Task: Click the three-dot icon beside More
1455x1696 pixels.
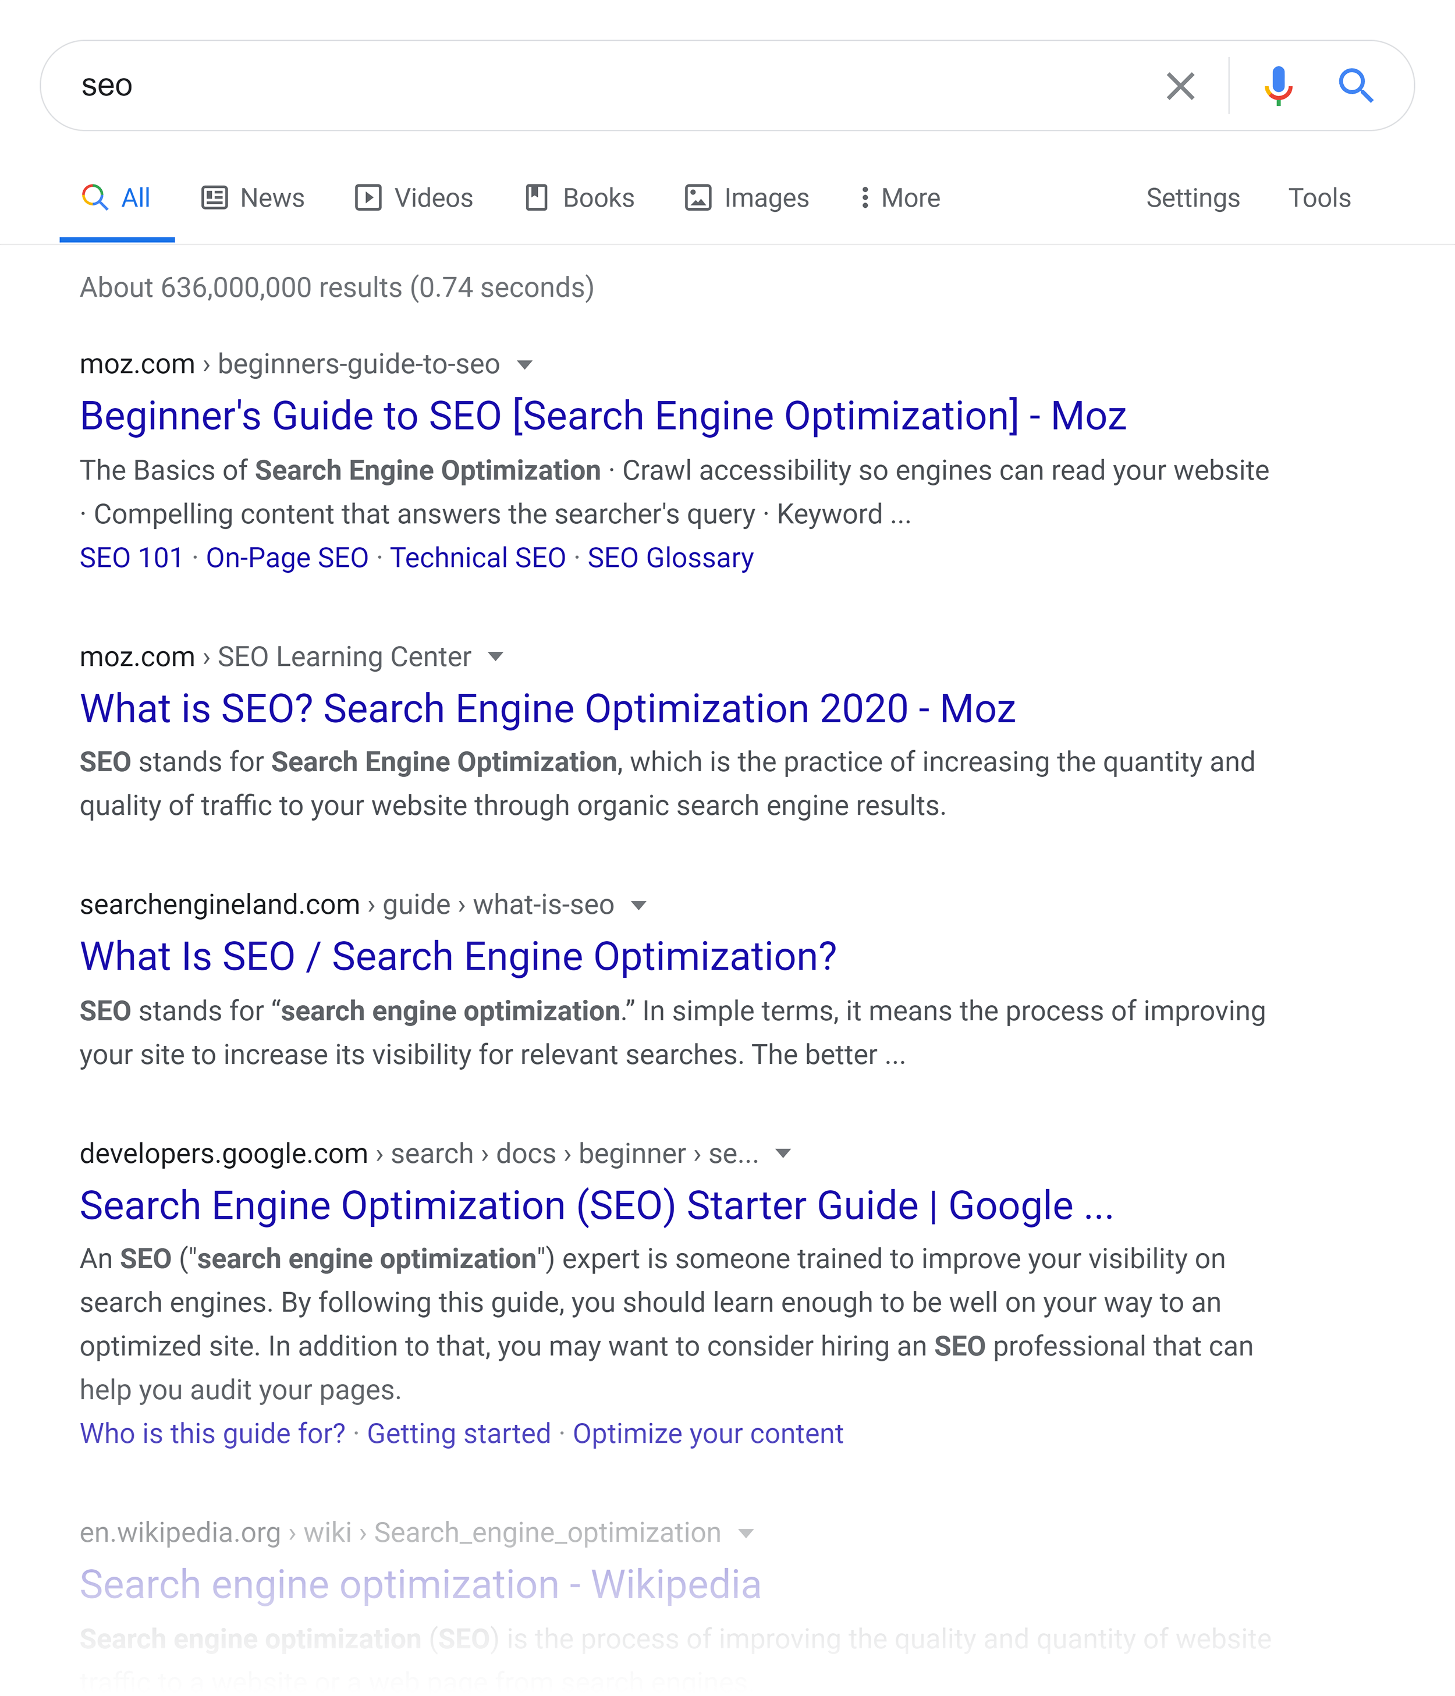Action: [x=864, y=197]
